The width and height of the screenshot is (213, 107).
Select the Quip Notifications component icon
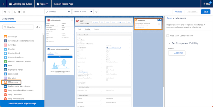(x=5, y=99)
